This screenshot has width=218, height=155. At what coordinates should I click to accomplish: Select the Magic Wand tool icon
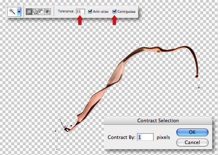[x=12, y=12]
